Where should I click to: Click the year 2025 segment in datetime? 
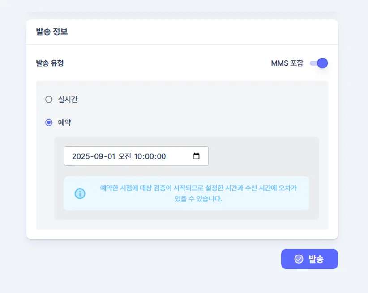point(81,156)
